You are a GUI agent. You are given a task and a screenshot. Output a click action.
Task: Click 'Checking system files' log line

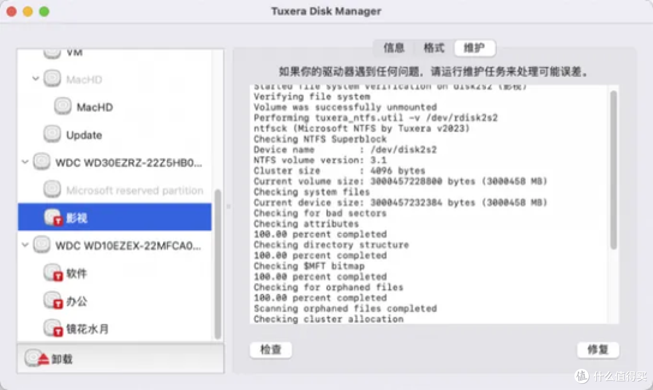pos(311,192)
